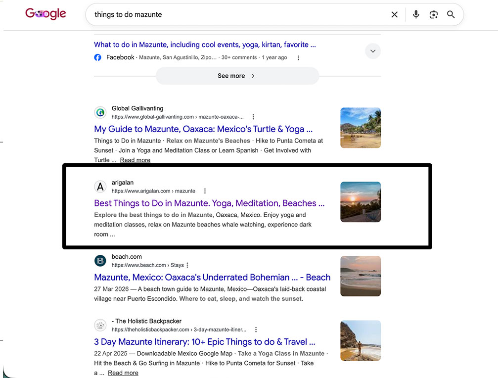This screenshot has height=378, width=498.
Task: Open the Global Gallivanting beach thumbnail
Action: pos(361,128)
